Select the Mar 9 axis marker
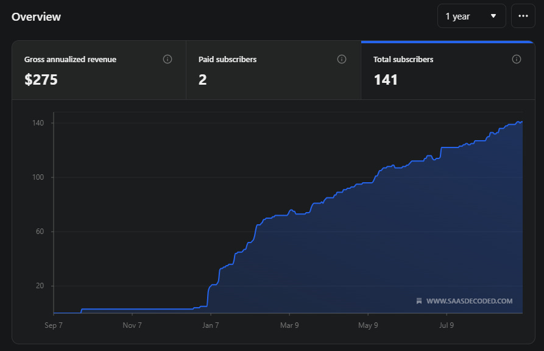The height and width of the screenshot is (351, 544). [x=289, y=325]
